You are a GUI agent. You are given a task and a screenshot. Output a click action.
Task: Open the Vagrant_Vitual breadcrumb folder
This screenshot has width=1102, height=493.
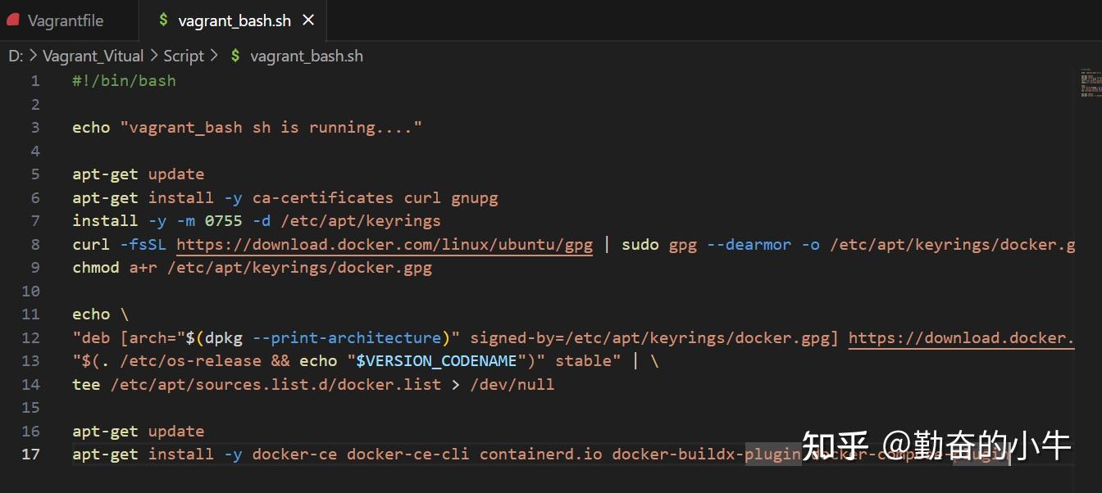93,56
